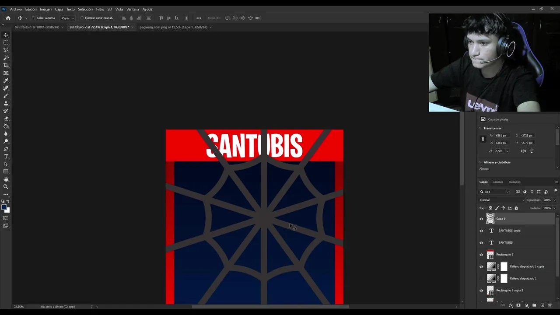Select the Hand tool
This screenshot has height=315, width=560.
(6, 179)
